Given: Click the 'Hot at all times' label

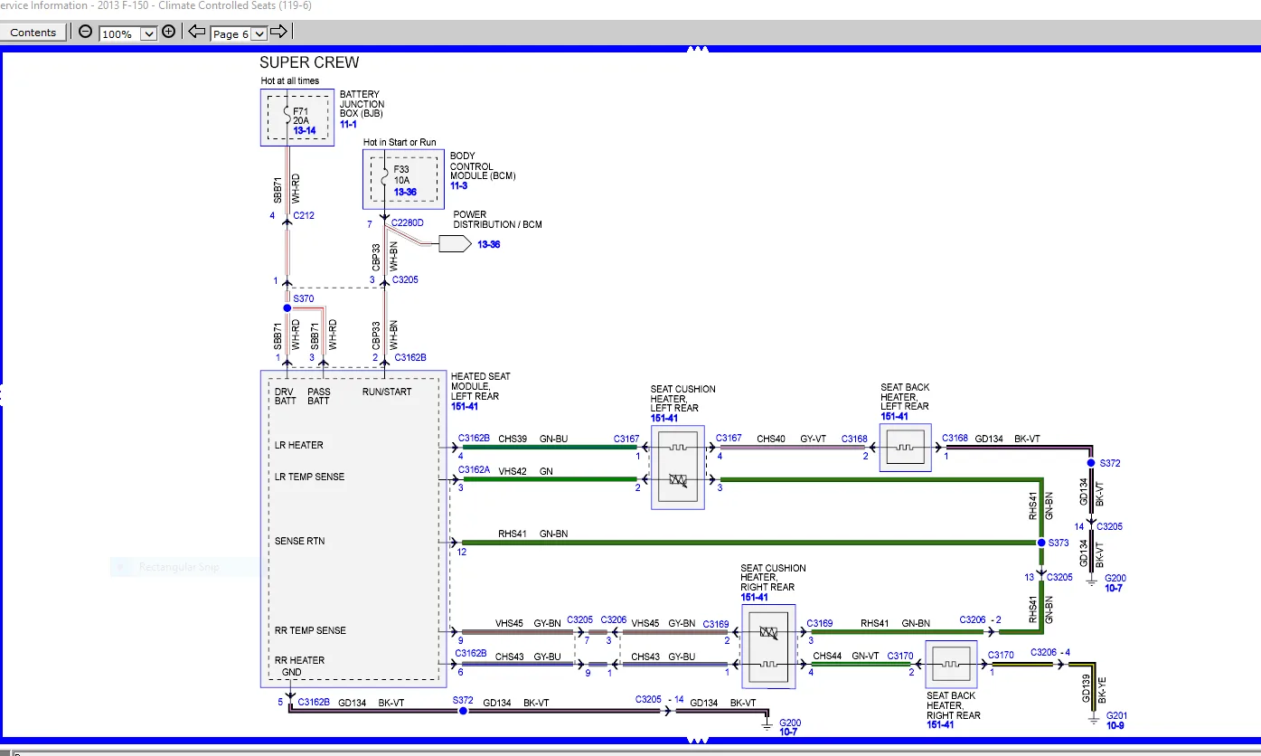Looking at the screenshot, I should point(290,81).
